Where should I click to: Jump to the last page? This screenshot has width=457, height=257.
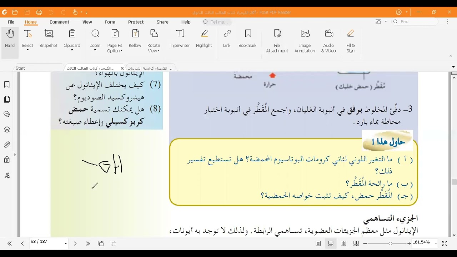coord(88,243)
